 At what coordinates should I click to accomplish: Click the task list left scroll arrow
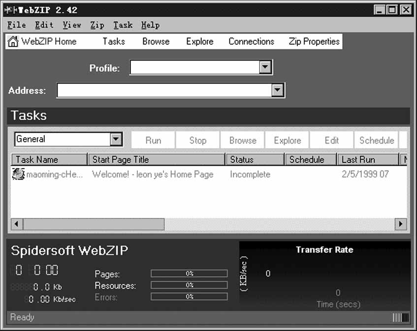point(17,224)
